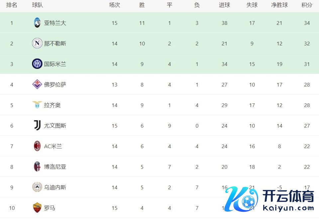The image size is (319, 219).
Task: Click the Fiorentina team crest icon
Action: click(37, 84)
